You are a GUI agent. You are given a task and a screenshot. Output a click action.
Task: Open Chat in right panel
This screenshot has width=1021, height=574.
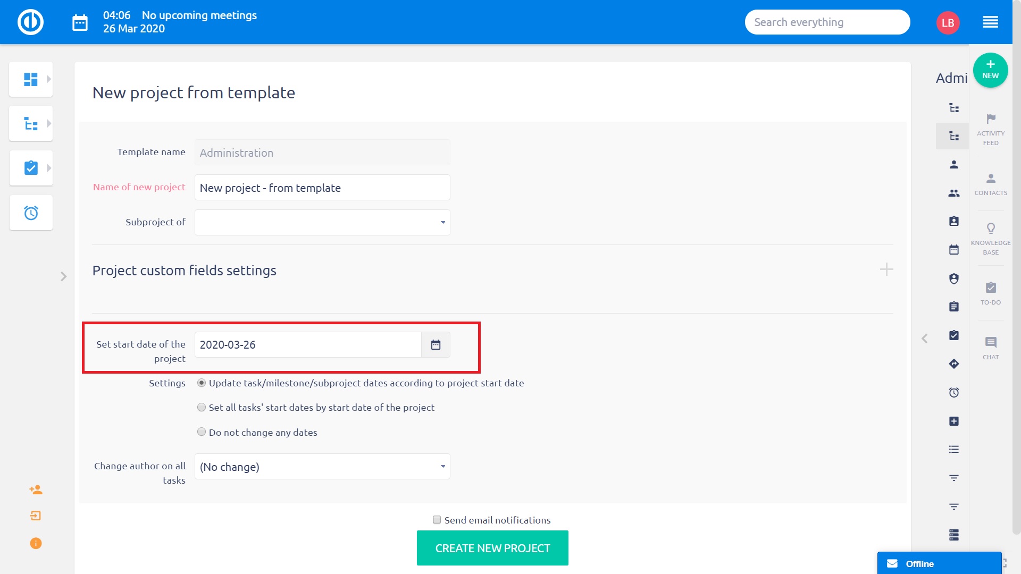pos(991,348)
